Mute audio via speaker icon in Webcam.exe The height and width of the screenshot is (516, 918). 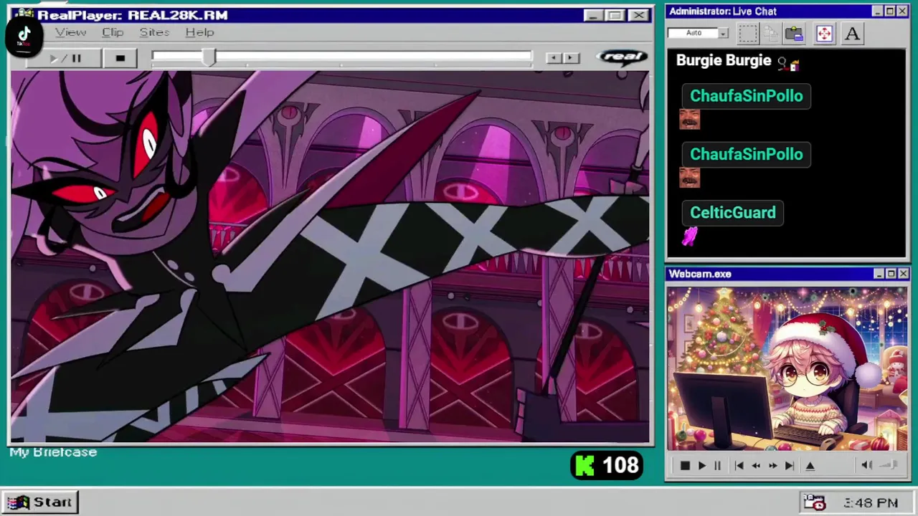[x=866, y=465]
